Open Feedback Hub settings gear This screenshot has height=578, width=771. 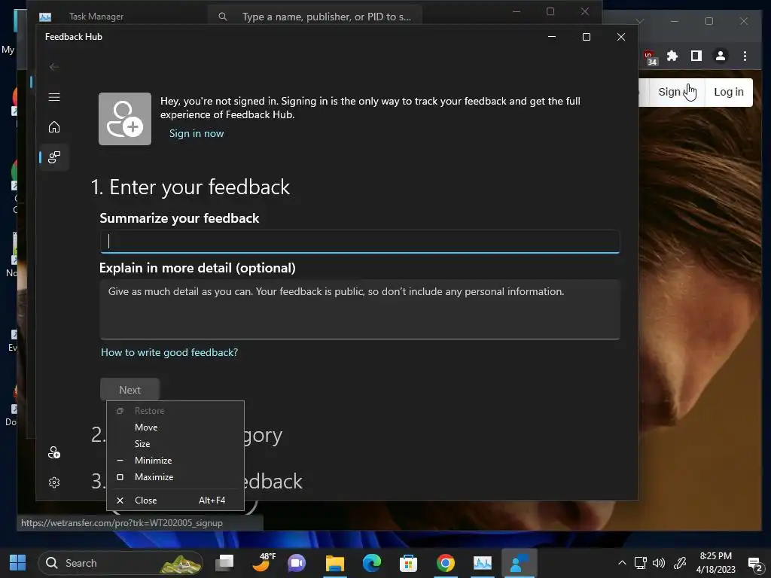[54, 482]
